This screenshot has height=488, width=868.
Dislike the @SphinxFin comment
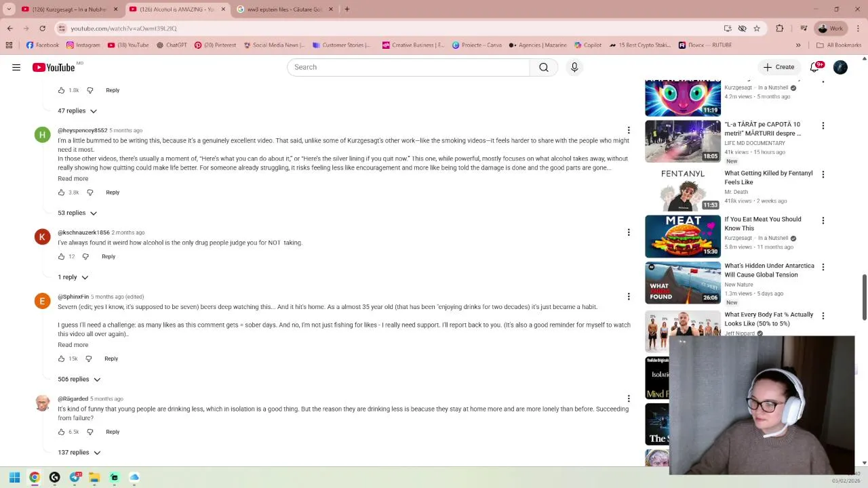89,359
